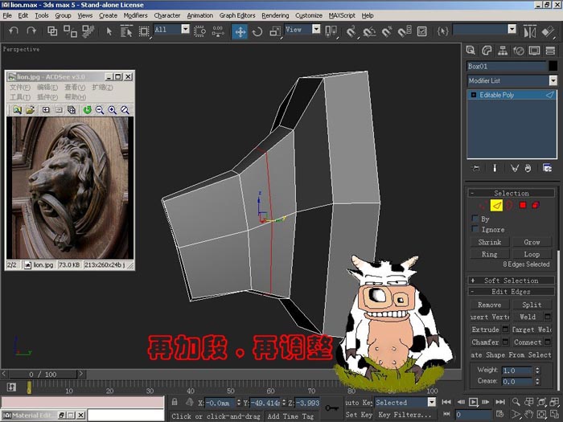Screen dimensions: 563x422
Task: Select Polygon sub-object level icon
Action: tap(523, 205)
